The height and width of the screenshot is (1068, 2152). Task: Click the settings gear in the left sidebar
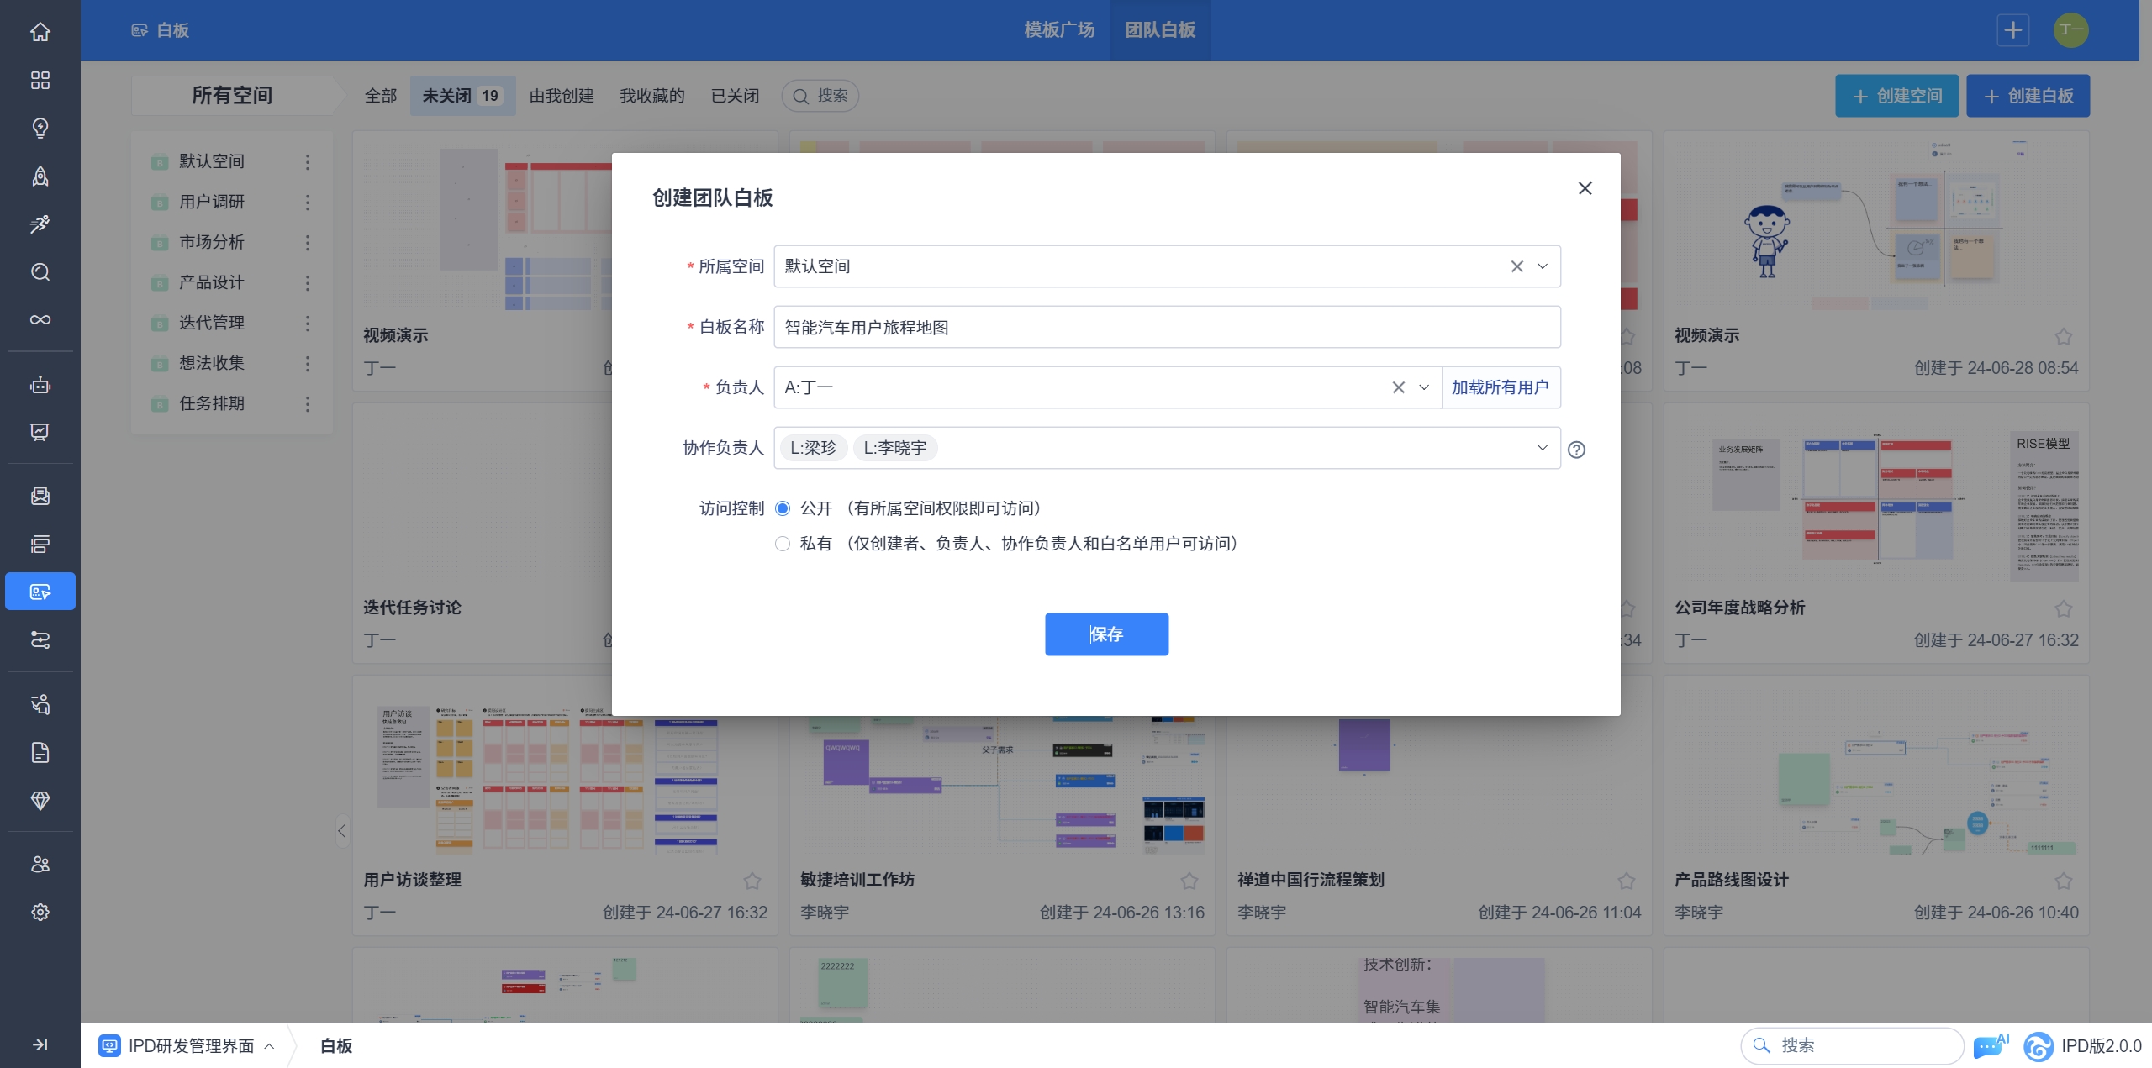(40, 912)
